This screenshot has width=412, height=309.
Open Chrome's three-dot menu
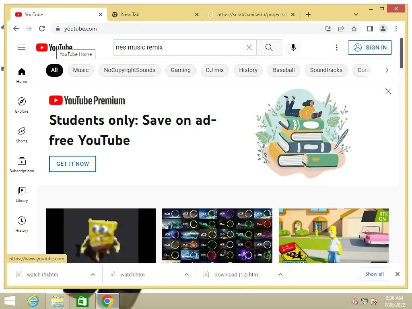pyautogui.click(x=396, y=29)
